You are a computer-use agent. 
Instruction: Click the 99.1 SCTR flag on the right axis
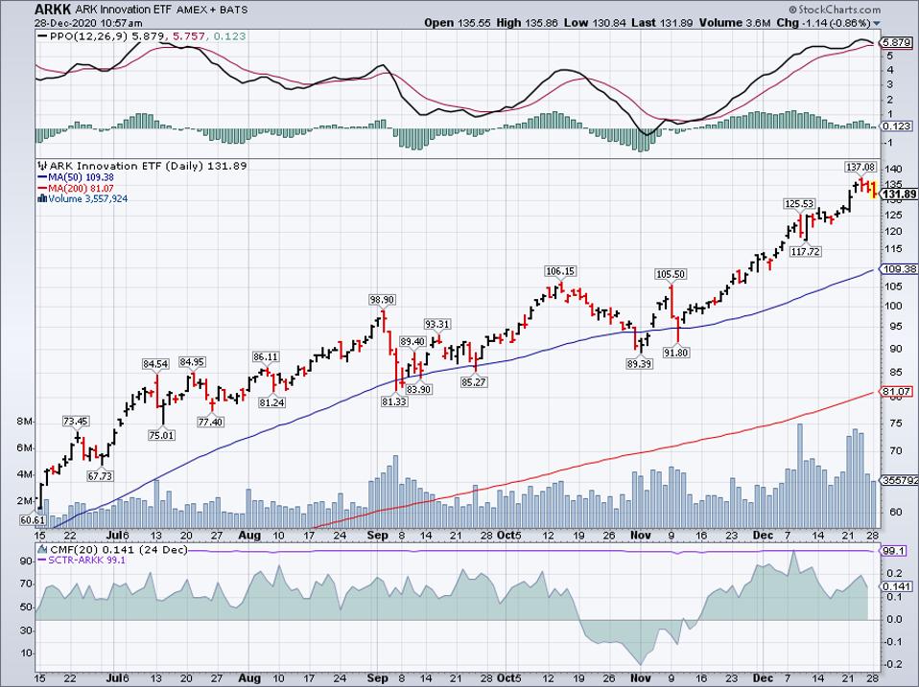click(x=894, y=551)
